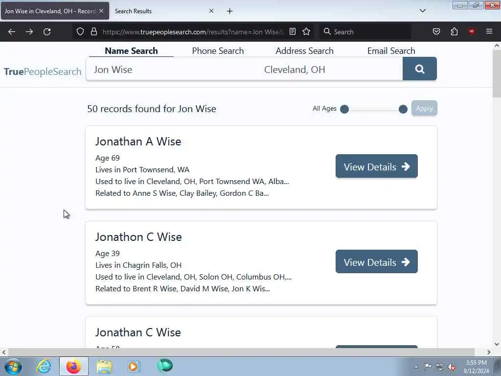Viewport: 501px width, 376px height.
Task: Click the uBlock Origin extension icon
Action: 472,31
